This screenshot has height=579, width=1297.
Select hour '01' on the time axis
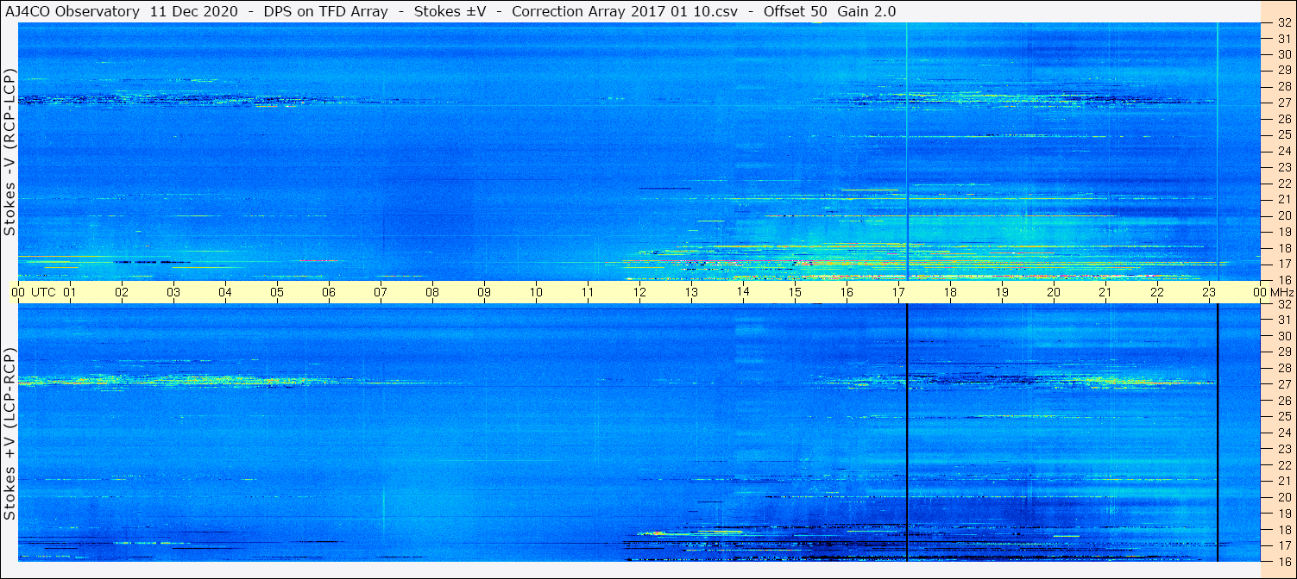coord(70,292)
